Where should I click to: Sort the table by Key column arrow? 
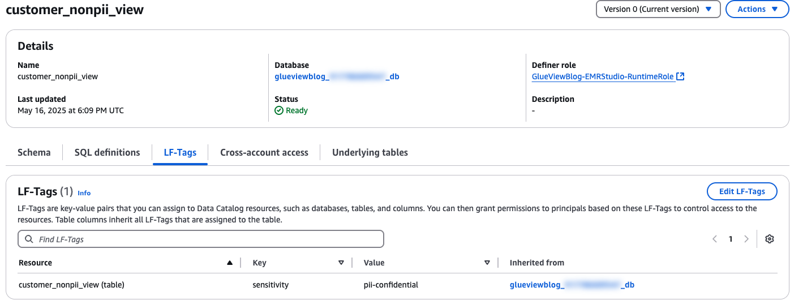pos(341,263)
